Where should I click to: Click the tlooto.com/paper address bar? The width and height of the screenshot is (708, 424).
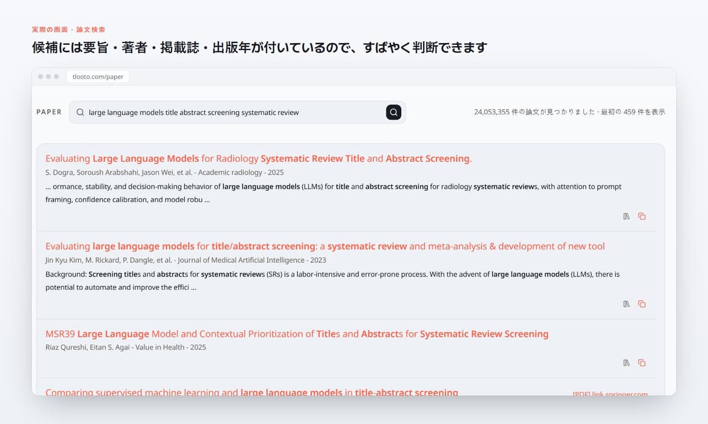[x=98, y=77]
